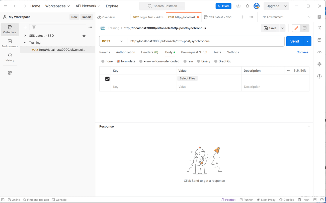Collapse the Response panel chevron
Screen dimensions: 326x203
(x=309, y=127)
